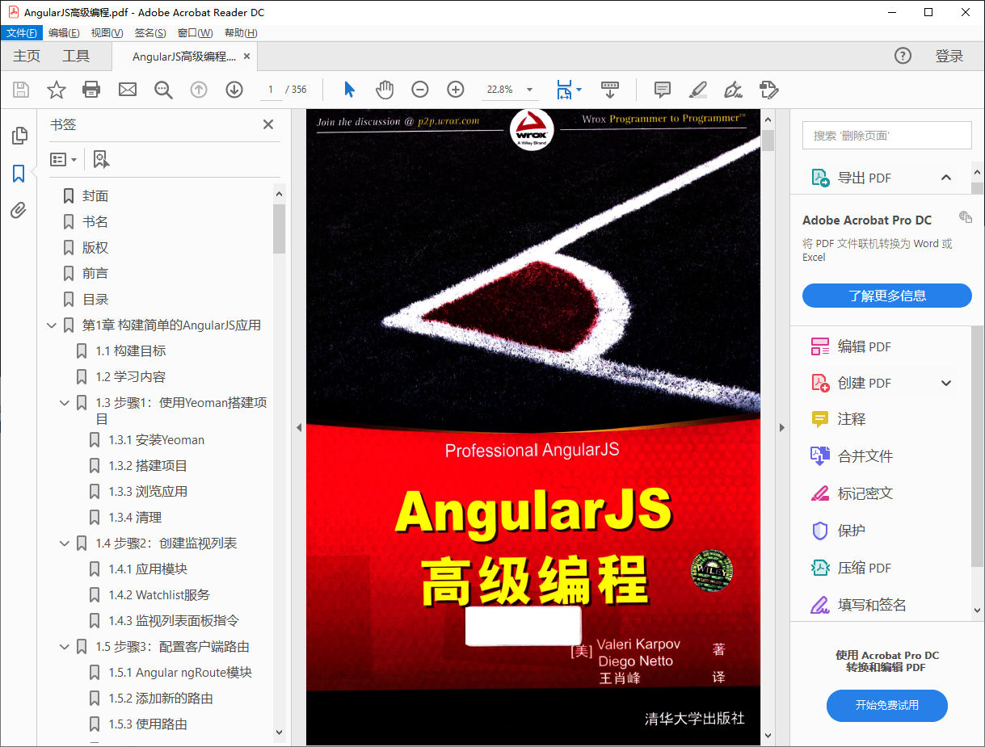Toggle Bookmarks side panel icon
The width and height of the screenshot is (985, 747).
19,174
